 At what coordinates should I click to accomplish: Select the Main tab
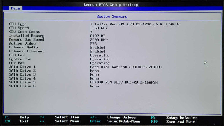coord(16,8)
